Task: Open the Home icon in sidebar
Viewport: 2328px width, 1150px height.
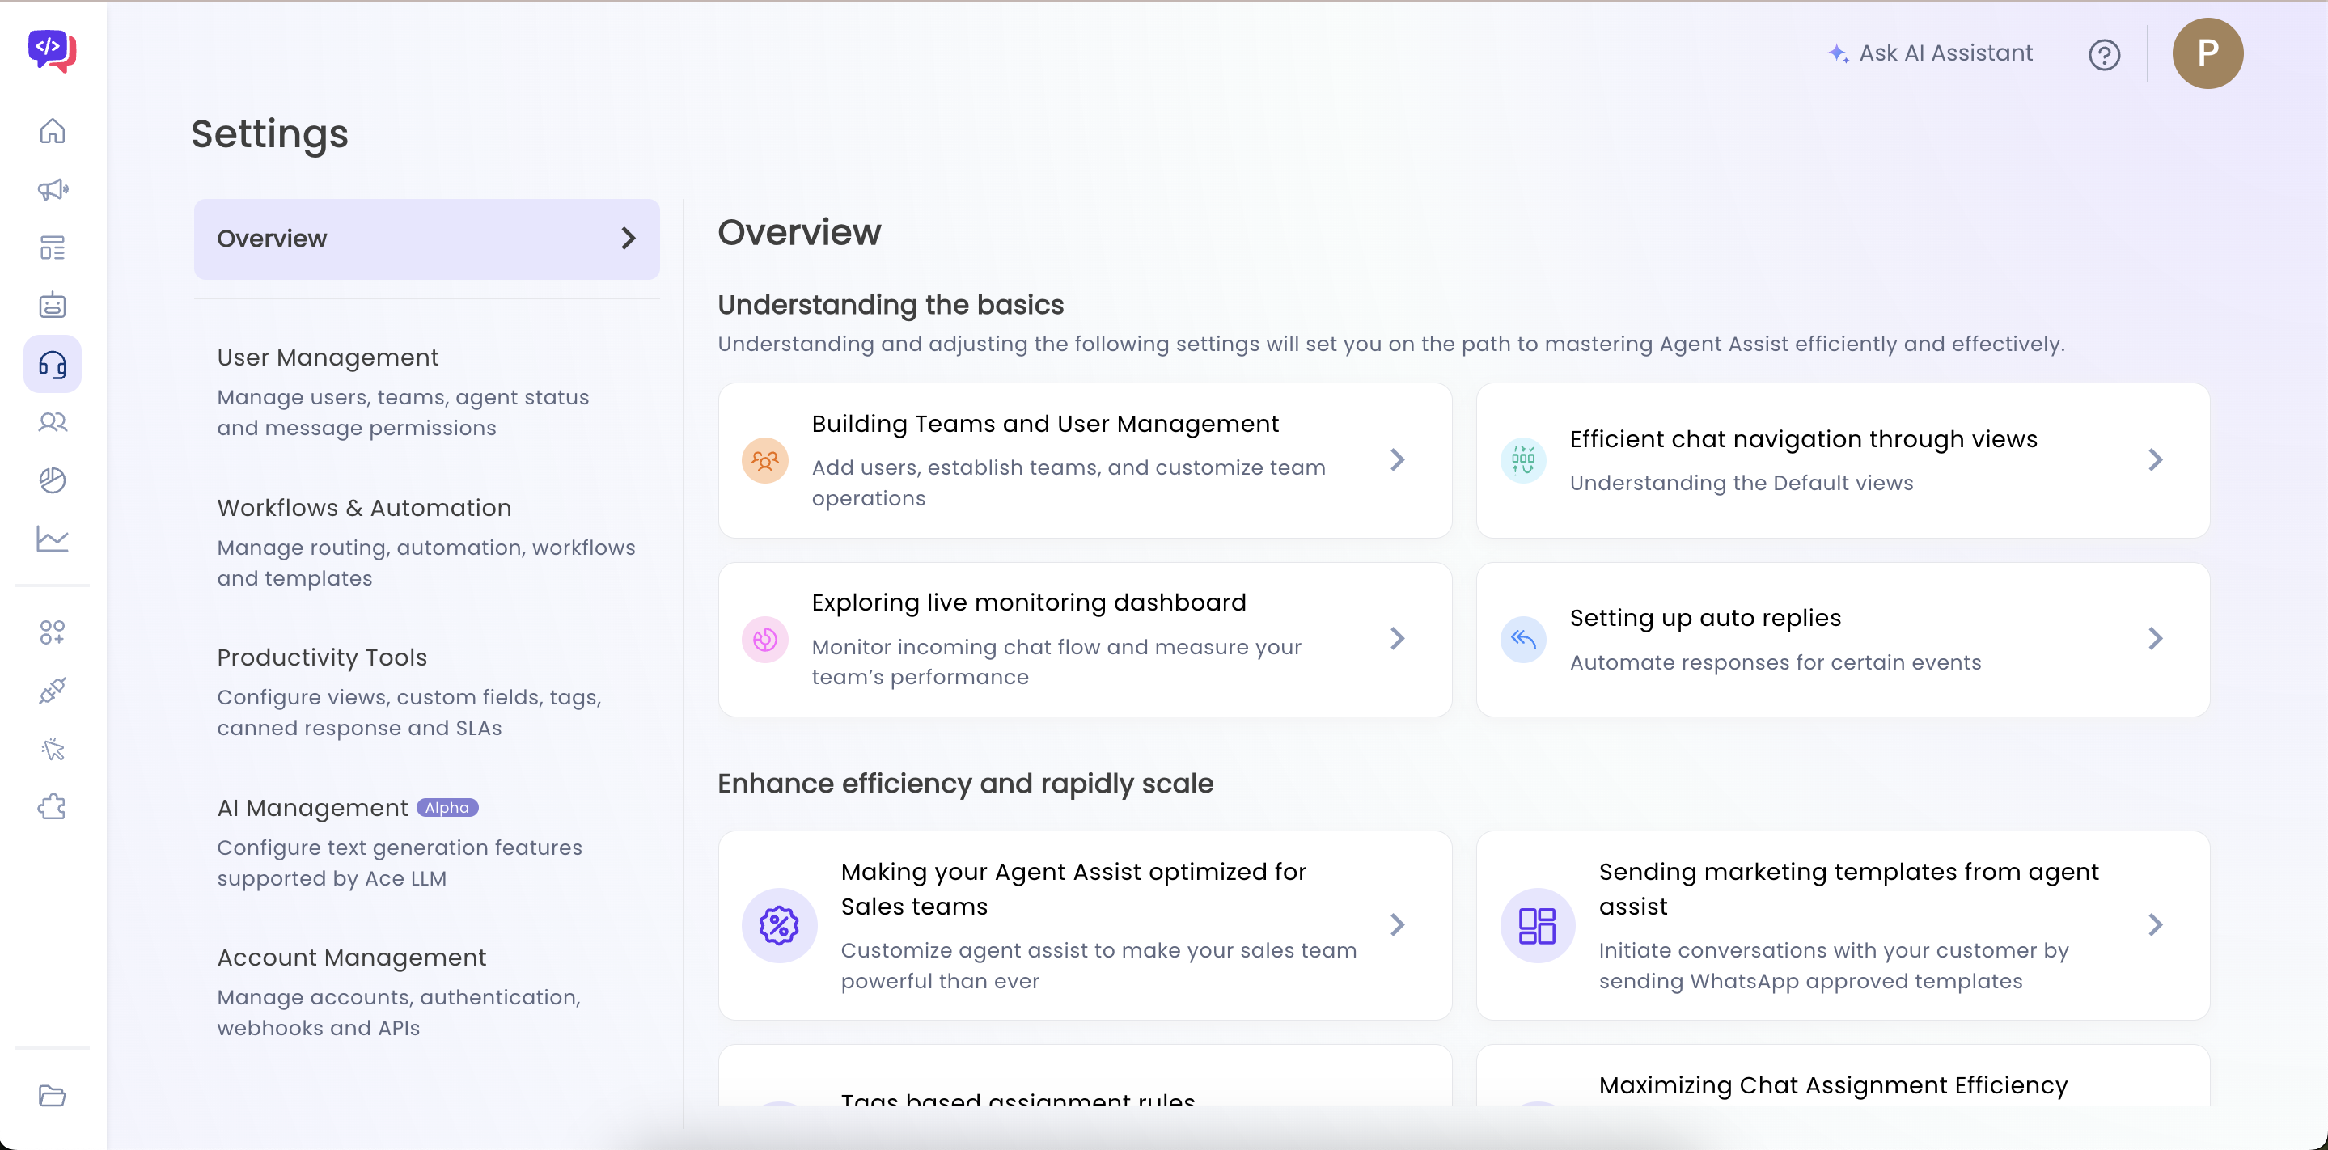Action: click(53, 131)
